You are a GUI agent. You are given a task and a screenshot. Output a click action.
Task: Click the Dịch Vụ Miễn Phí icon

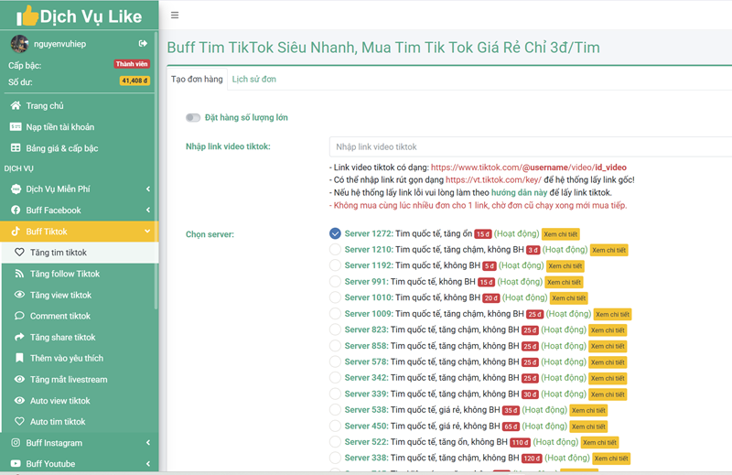[16, 189]
